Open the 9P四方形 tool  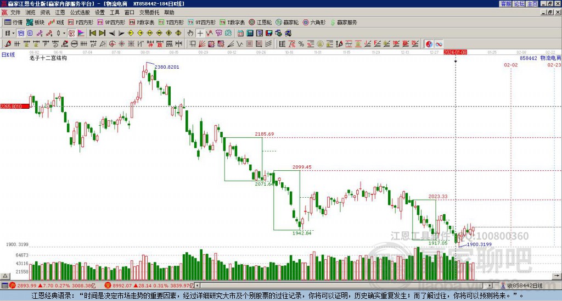pos(111,22)
